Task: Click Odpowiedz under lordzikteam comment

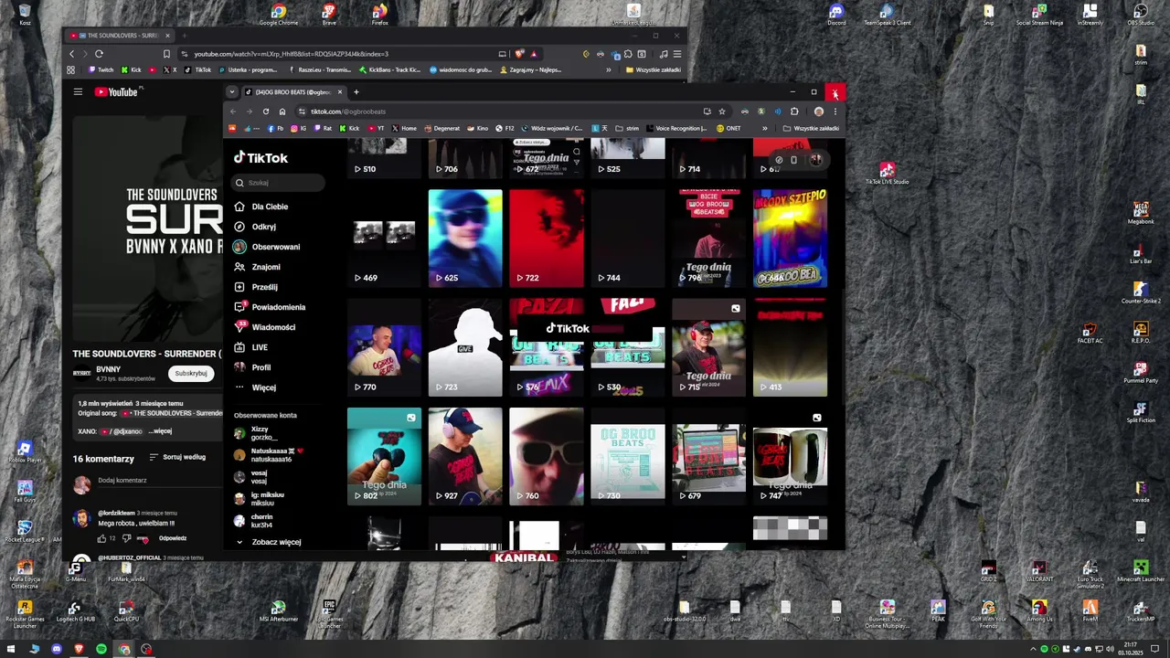Action: pos(173,538)
